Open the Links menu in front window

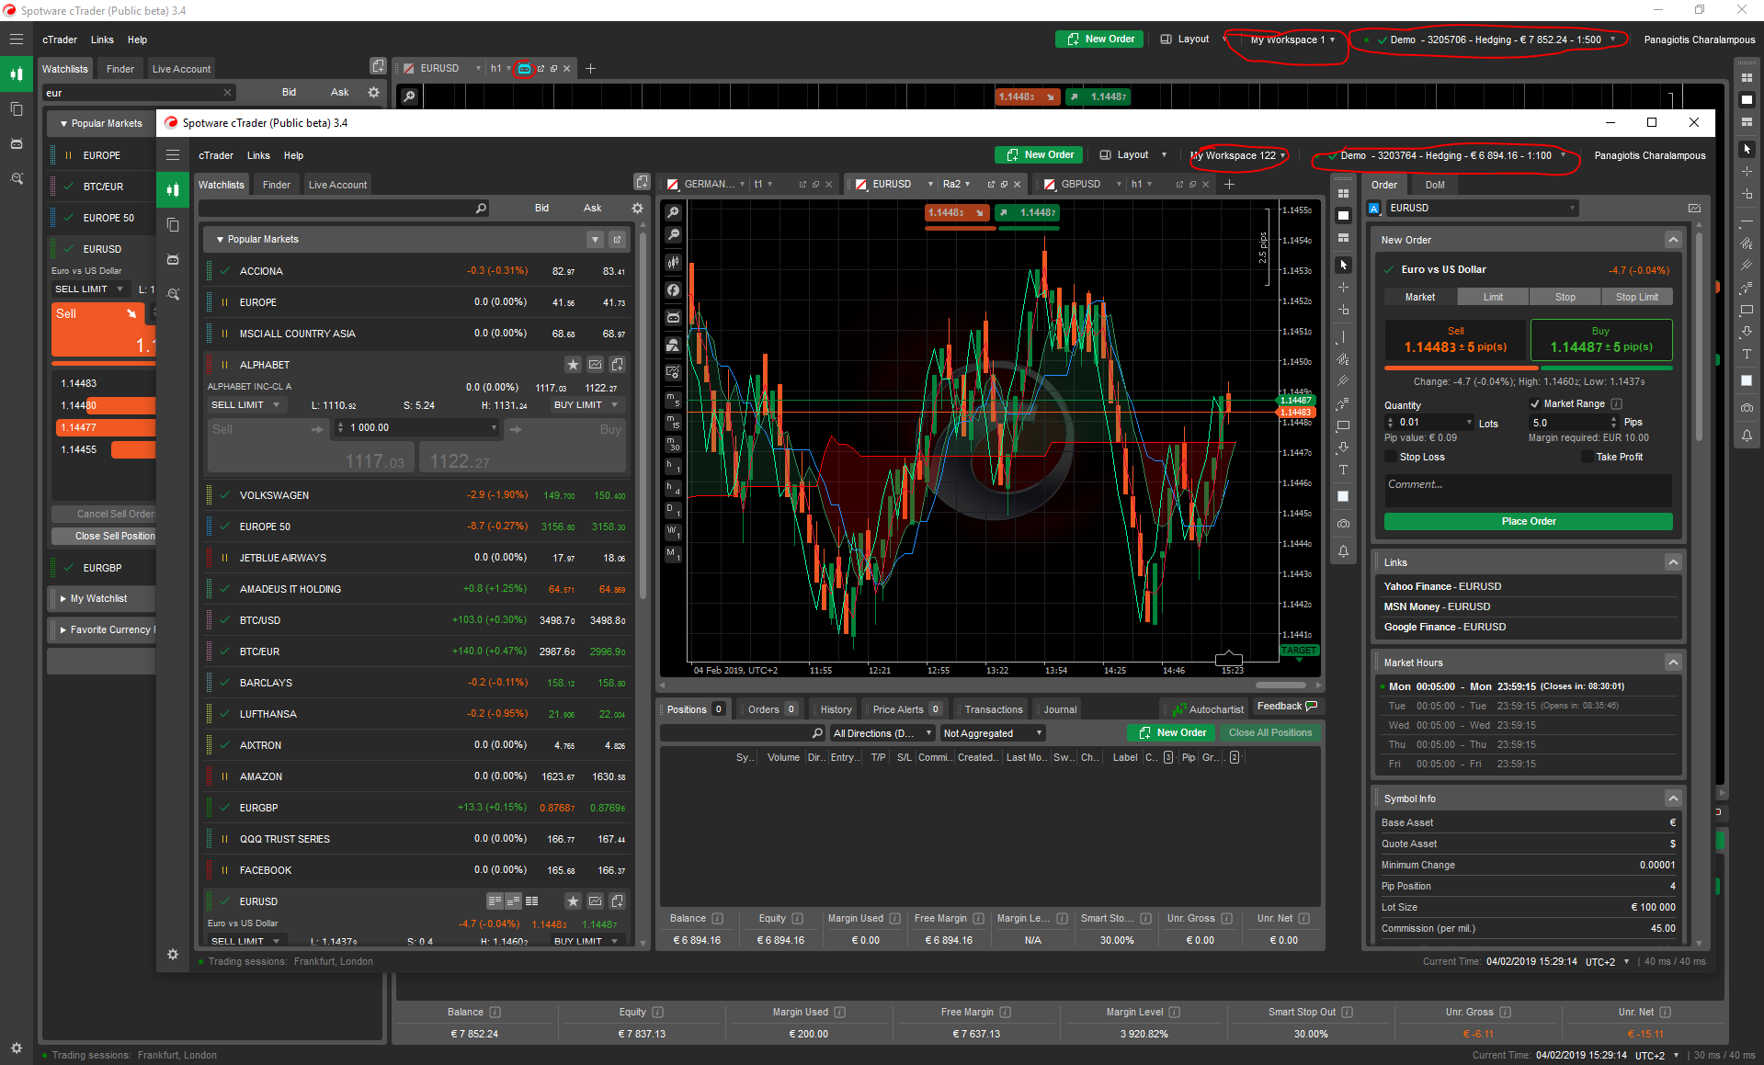coord(258,155)
